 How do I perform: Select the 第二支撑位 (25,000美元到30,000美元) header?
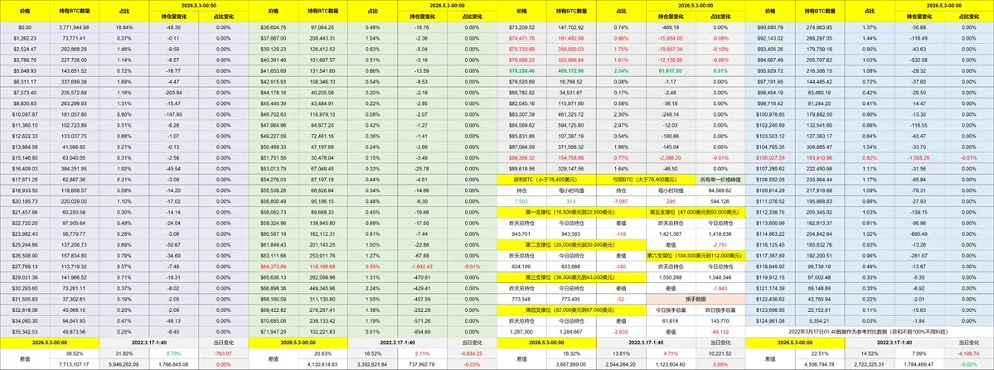pos(572,244)
